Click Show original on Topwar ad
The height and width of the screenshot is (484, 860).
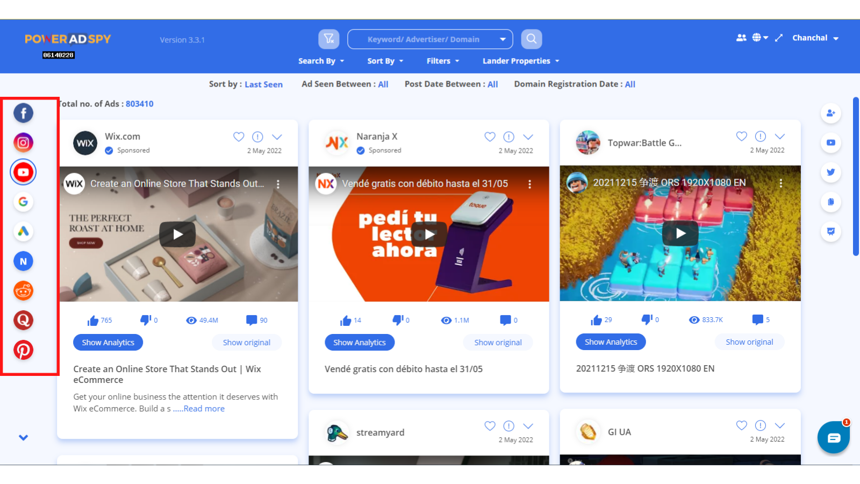pyautogui.click(x=749, y=342)
